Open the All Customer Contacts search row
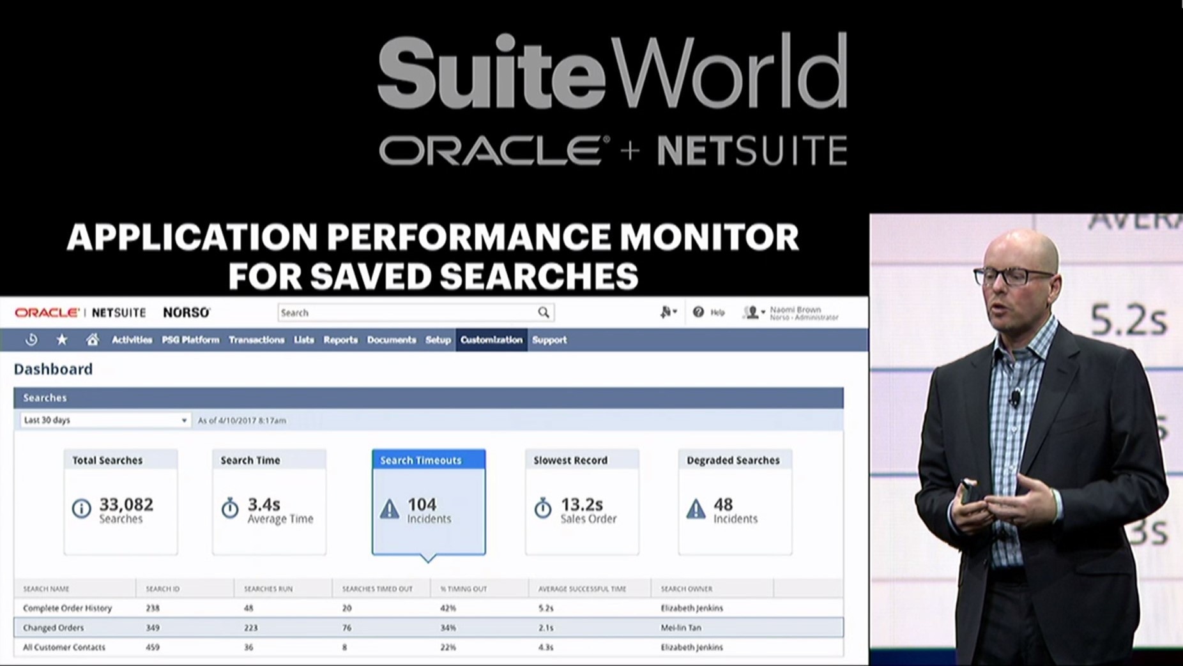The height and width of the screenshot is (666, 1183). pos(429,647)
